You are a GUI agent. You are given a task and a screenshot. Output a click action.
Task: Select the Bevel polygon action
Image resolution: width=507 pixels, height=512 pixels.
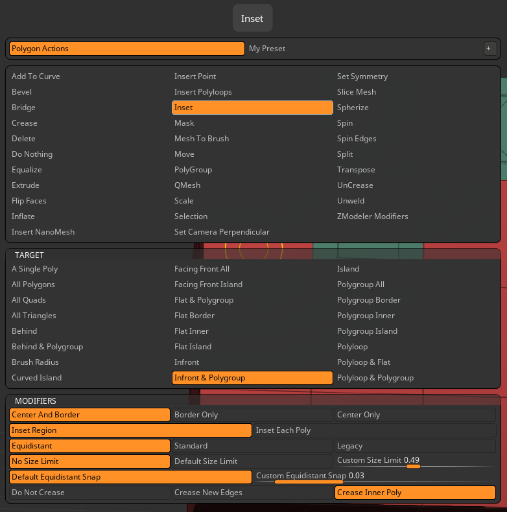click(21, 92)
